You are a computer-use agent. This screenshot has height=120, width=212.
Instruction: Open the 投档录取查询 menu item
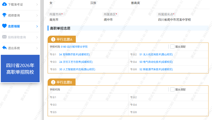coord(20,37)
